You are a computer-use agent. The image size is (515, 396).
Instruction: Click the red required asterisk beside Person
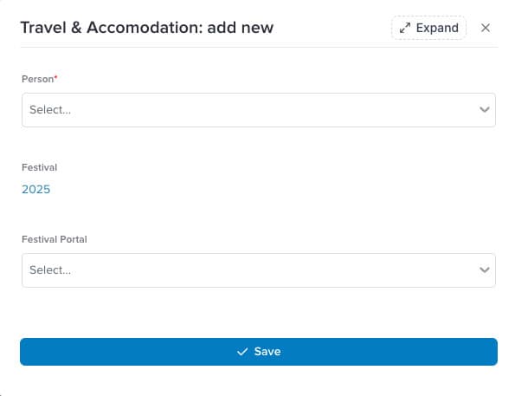pyautogui.click(x=56, y=76)
